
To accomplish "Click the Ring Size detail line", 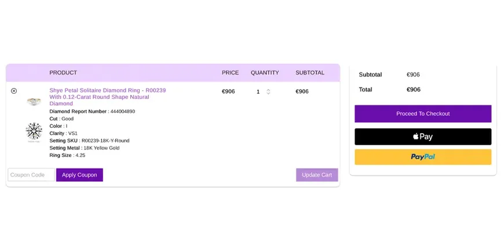I will pyautogui.click(x=67, y=155).
